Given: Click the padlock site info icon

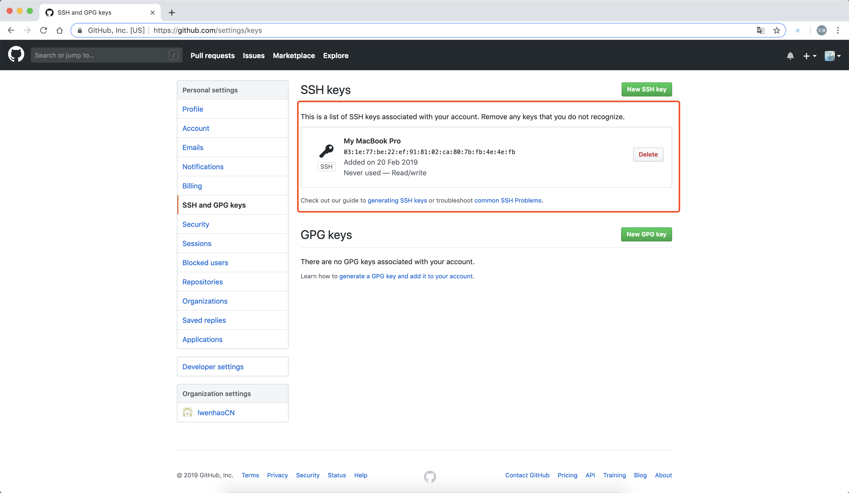Looking at the screenshot, I should tap(80, 30).
